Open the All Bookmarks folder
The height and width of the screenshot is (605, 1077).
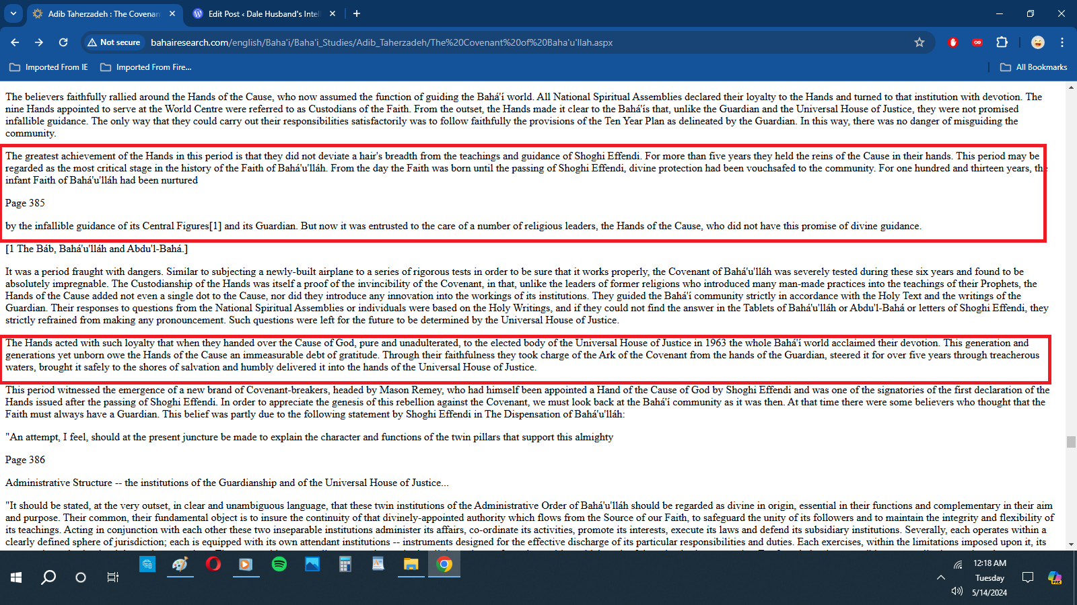tap(1033, 67)
